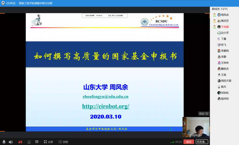
Task: Open the screen share icon
Action: coord(29,142)
